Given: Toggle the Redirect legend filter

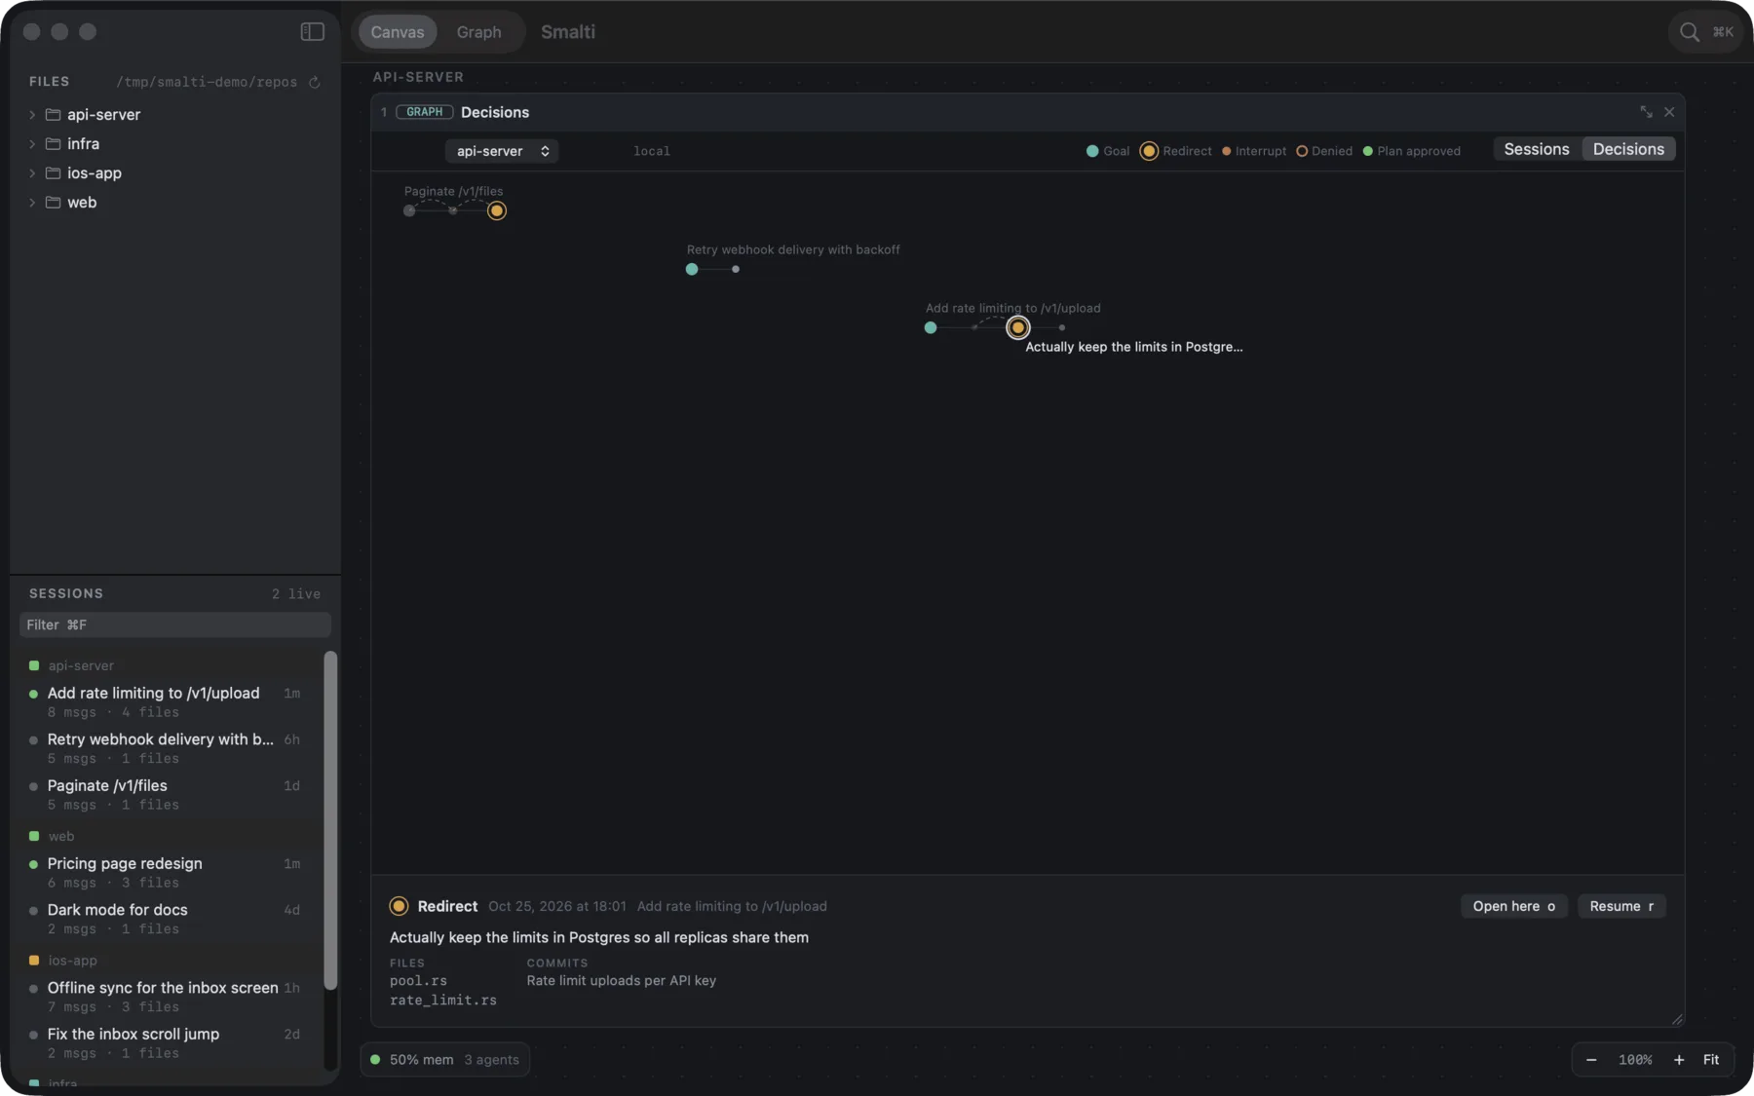Looking at the screenshot, I should coord(1176,151).
